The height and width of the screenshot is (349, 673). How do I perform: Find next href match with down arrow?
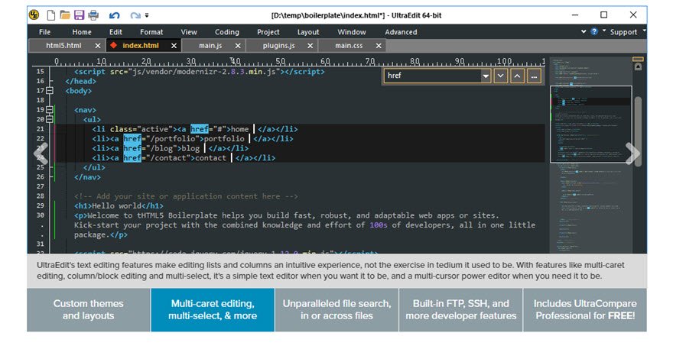[x=500, y=76]
